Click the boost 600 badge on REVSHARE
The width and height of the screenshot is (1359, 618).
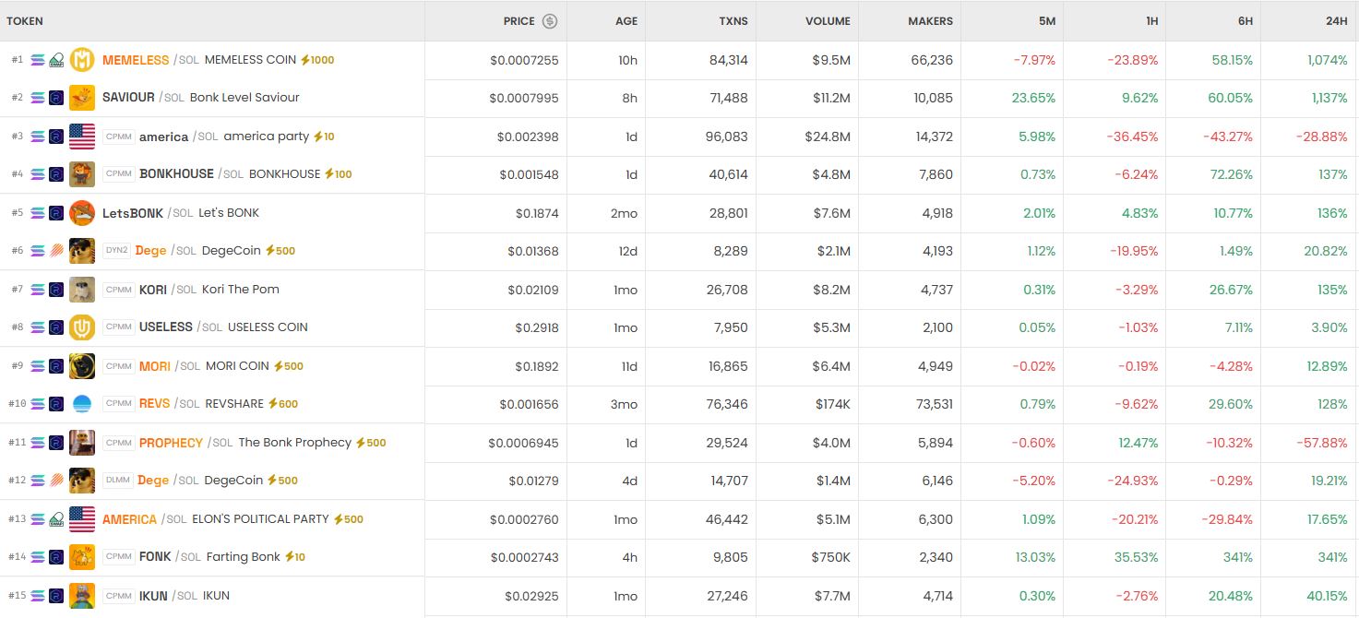tap(282, 404)
